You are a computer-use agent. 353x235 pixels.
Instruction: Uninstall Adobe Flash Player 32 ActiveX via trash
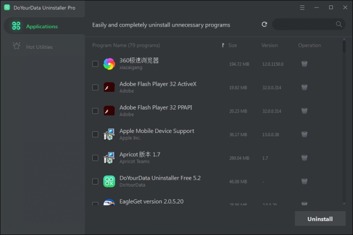coord(304,87)
